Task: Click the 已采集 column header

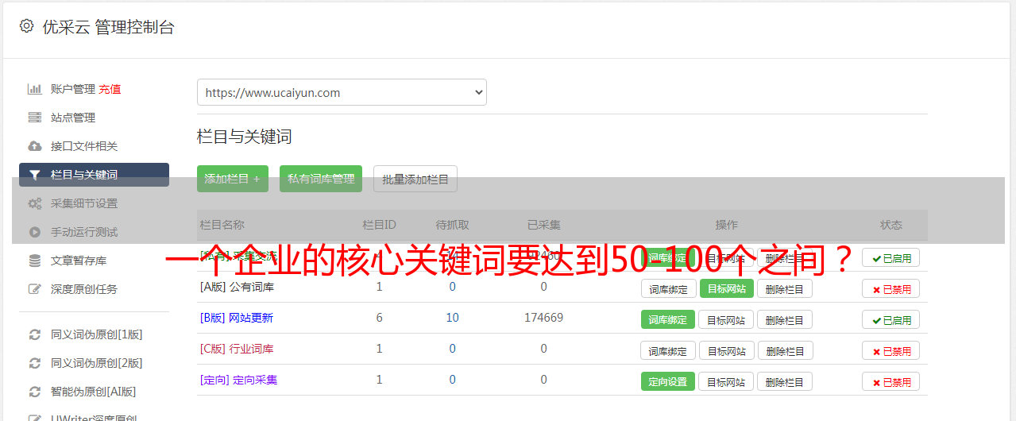Action: tap(544, 225)
